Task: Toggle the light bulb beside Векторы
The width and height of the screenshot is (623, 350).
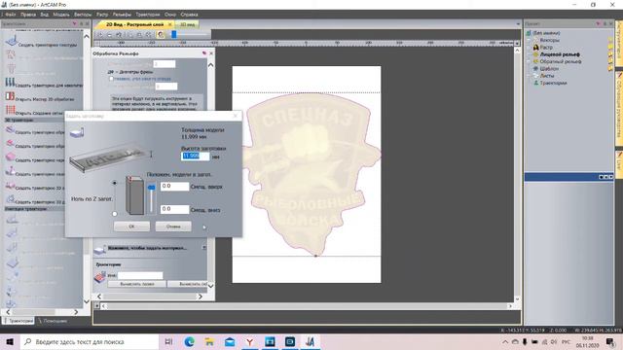Action: (x=610, y=40)
